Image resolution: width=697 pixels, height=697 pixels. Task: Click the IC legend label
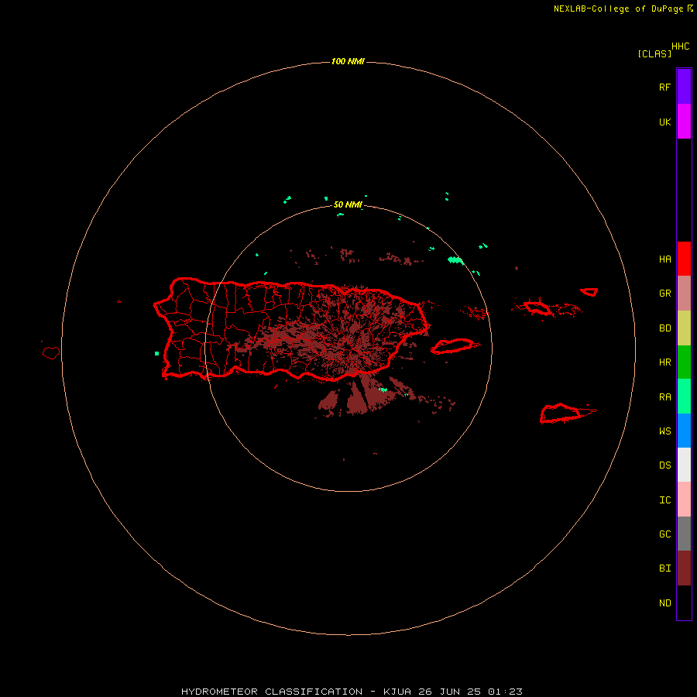click(665, 500)
